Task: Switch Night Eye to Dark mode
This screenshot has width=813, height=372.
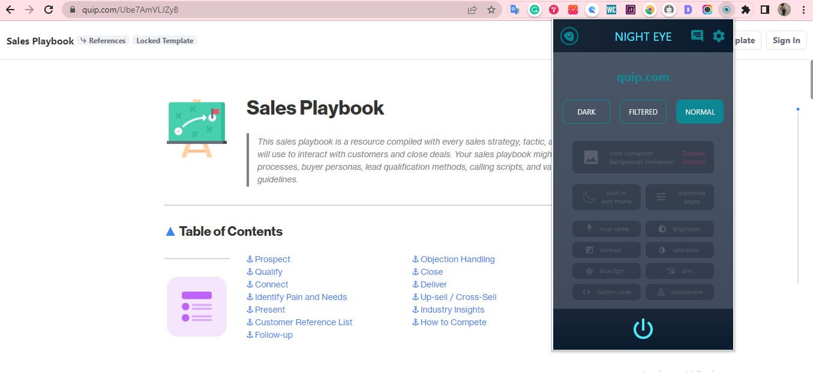Action: [x=586, y=112]
